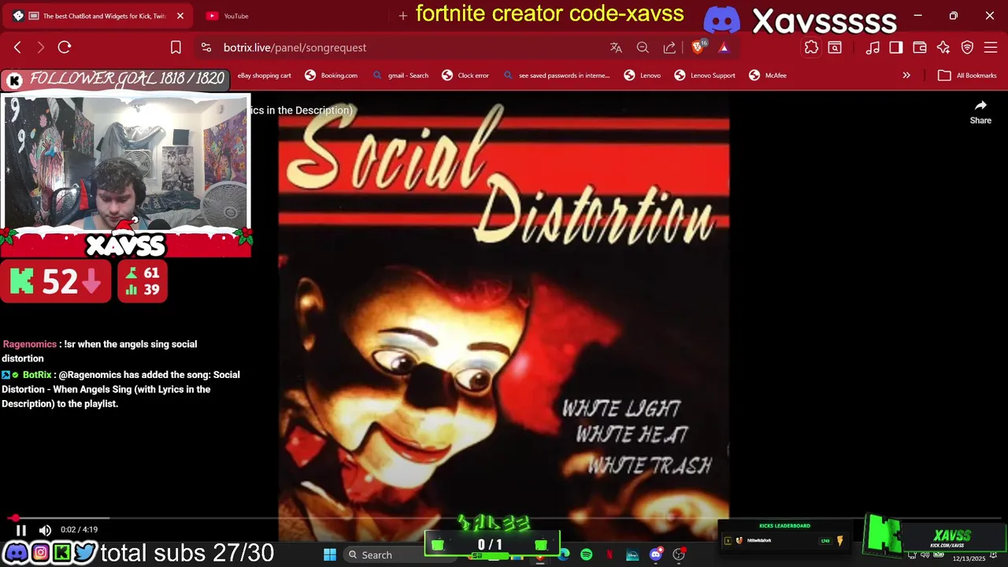Viewport: 1008px width, 567px height.
Task: Open site settings icon beside the address
Action: click(x=206, y=47)
